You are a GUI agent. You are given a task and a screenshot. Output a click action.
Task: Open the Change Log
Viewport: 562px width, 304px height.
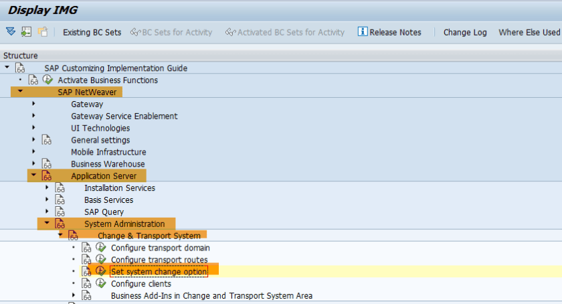point(465,32)
